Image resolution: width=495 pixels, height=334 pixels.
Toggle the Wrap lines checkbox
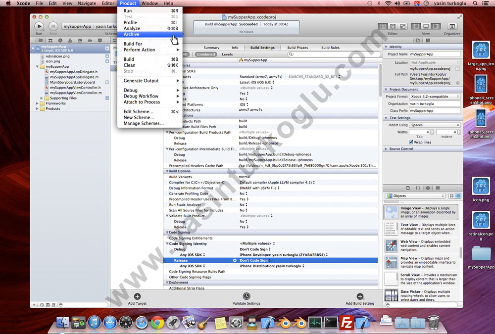[411, 142]
